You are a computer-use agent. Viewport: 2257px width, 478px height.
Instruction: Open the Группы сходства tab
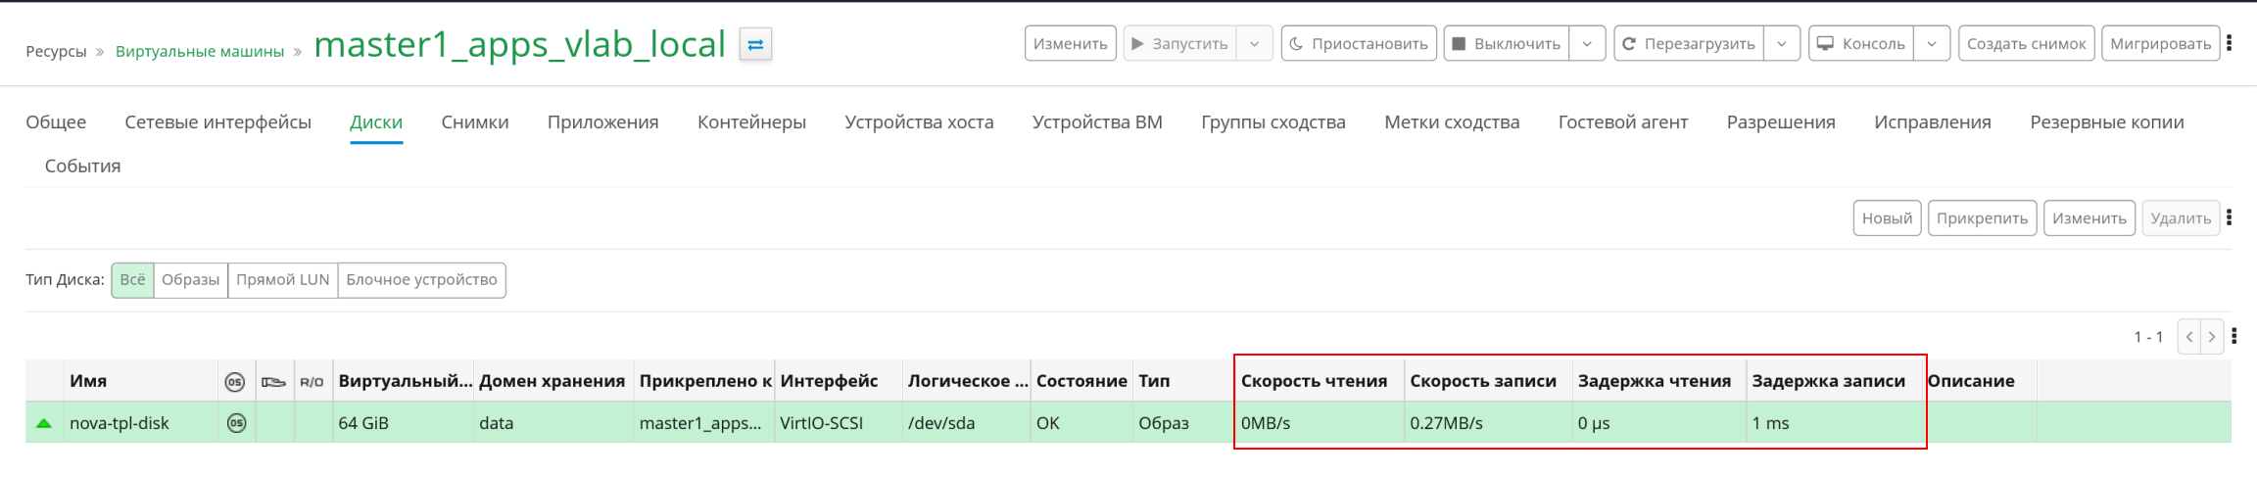pyautogui.click(x=1273, y=122)
